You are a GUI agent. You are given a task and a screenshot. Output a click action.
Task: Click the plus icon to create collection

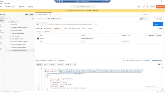tap(7, 18)
